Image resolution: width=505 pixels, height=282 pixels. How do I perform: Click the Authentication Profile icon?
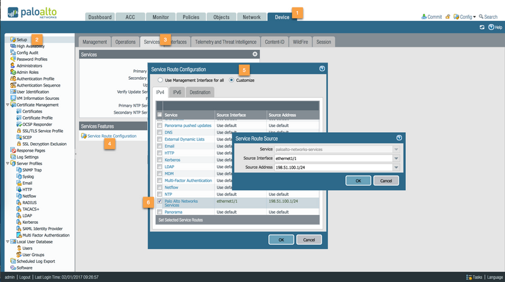click(x=13, y=79)
